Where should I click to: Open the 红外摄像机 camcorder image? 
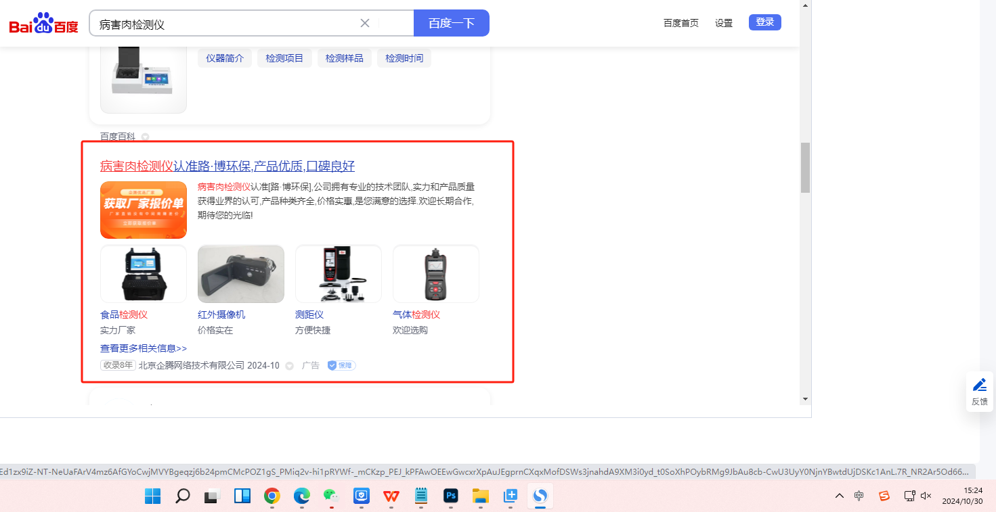[241, 274]
